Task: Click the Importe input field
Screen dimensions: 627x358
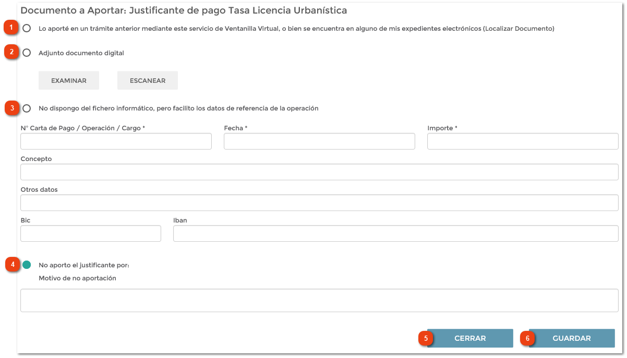Action: coord(522,141)
